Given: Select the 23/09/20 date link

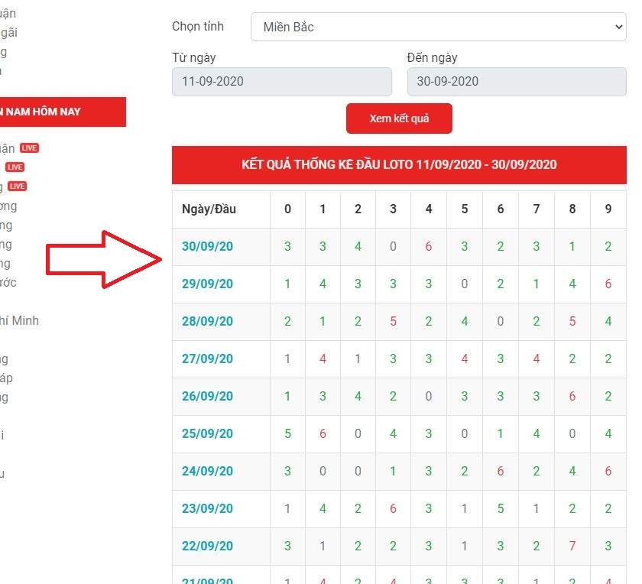Looking at the screenshot, I should point(207,508).
